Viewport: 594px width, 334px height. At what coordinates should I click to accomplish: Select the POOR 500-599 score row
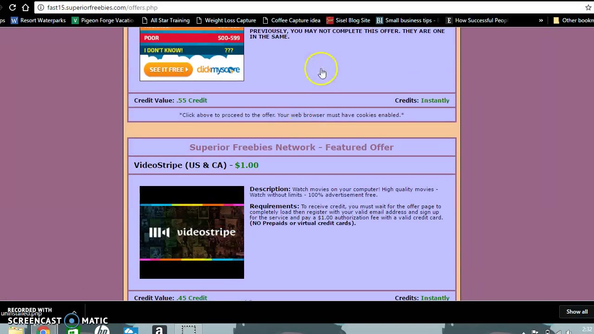click(192, 38)
